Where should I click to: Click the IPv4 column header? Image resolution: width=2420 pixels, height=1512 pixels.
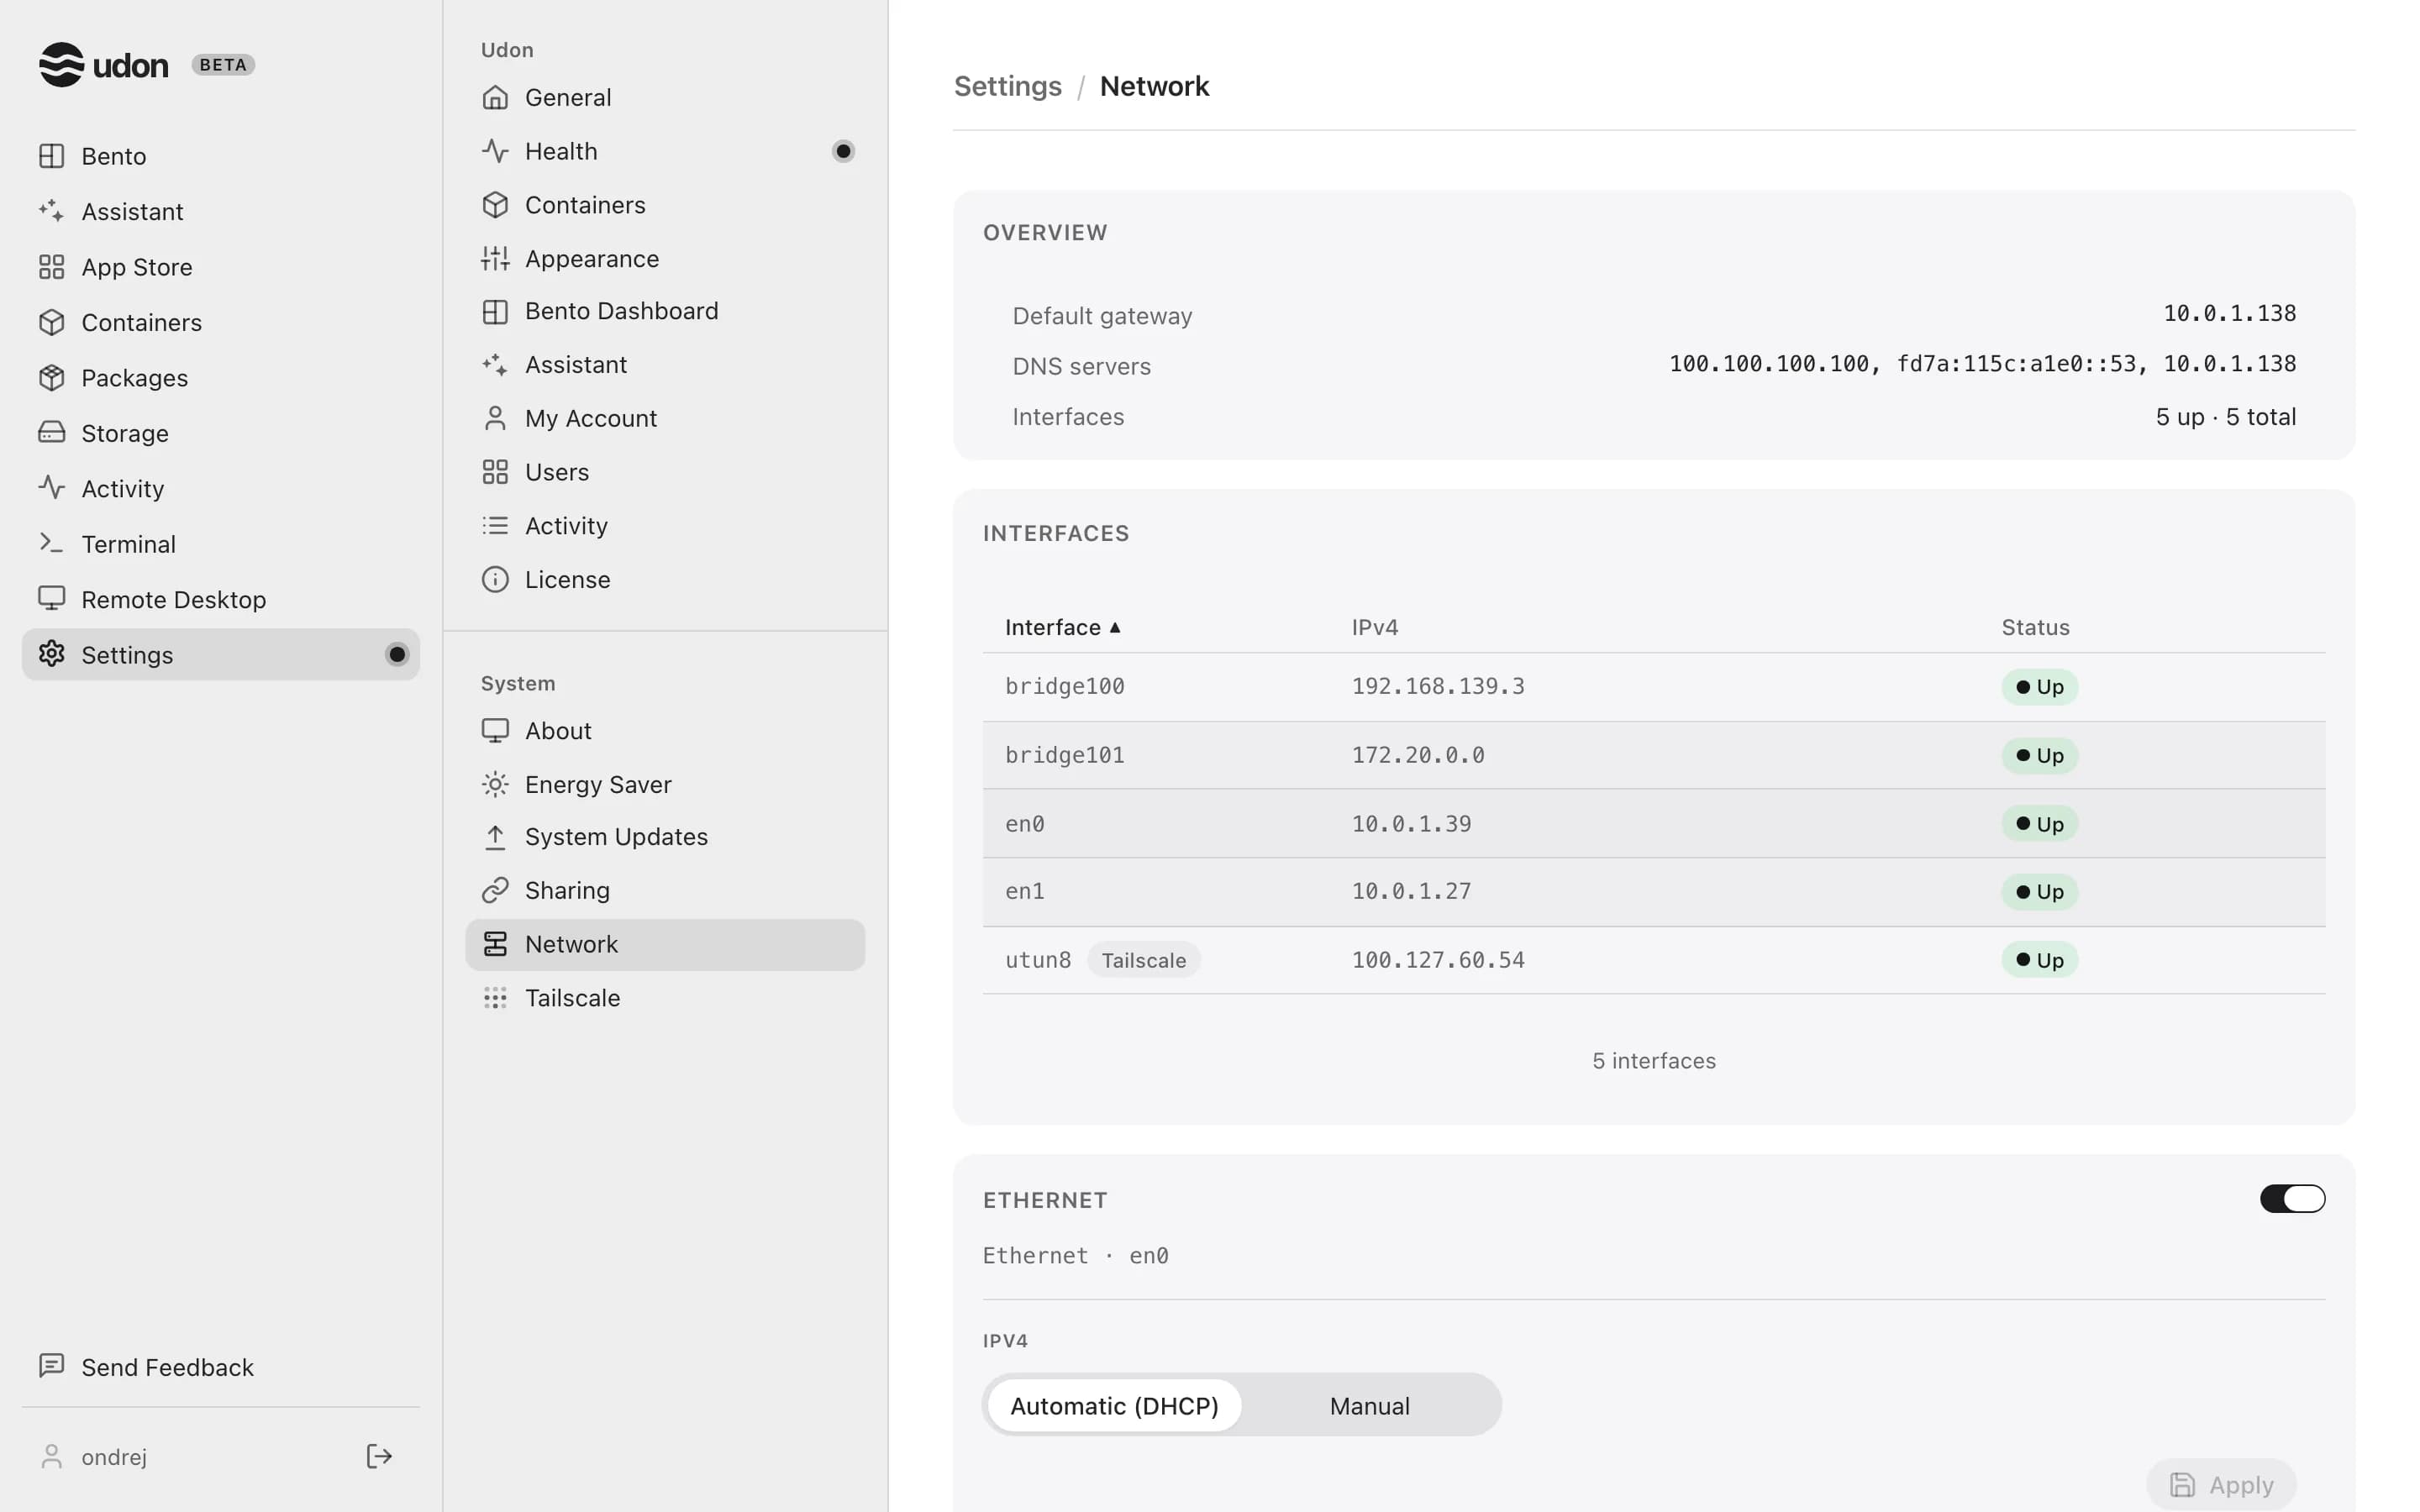click(1374, 627)
